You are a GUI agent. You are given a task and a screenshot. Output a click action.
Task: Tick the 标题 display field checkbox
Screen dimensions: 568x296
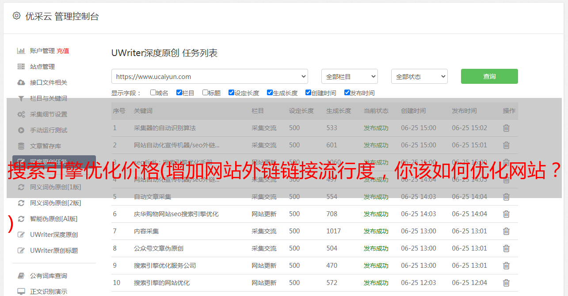(x=205, y=93)
